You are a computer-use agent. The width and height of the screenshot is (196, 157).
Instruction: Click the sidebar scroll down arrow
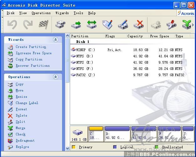click(x=68, y=148)
